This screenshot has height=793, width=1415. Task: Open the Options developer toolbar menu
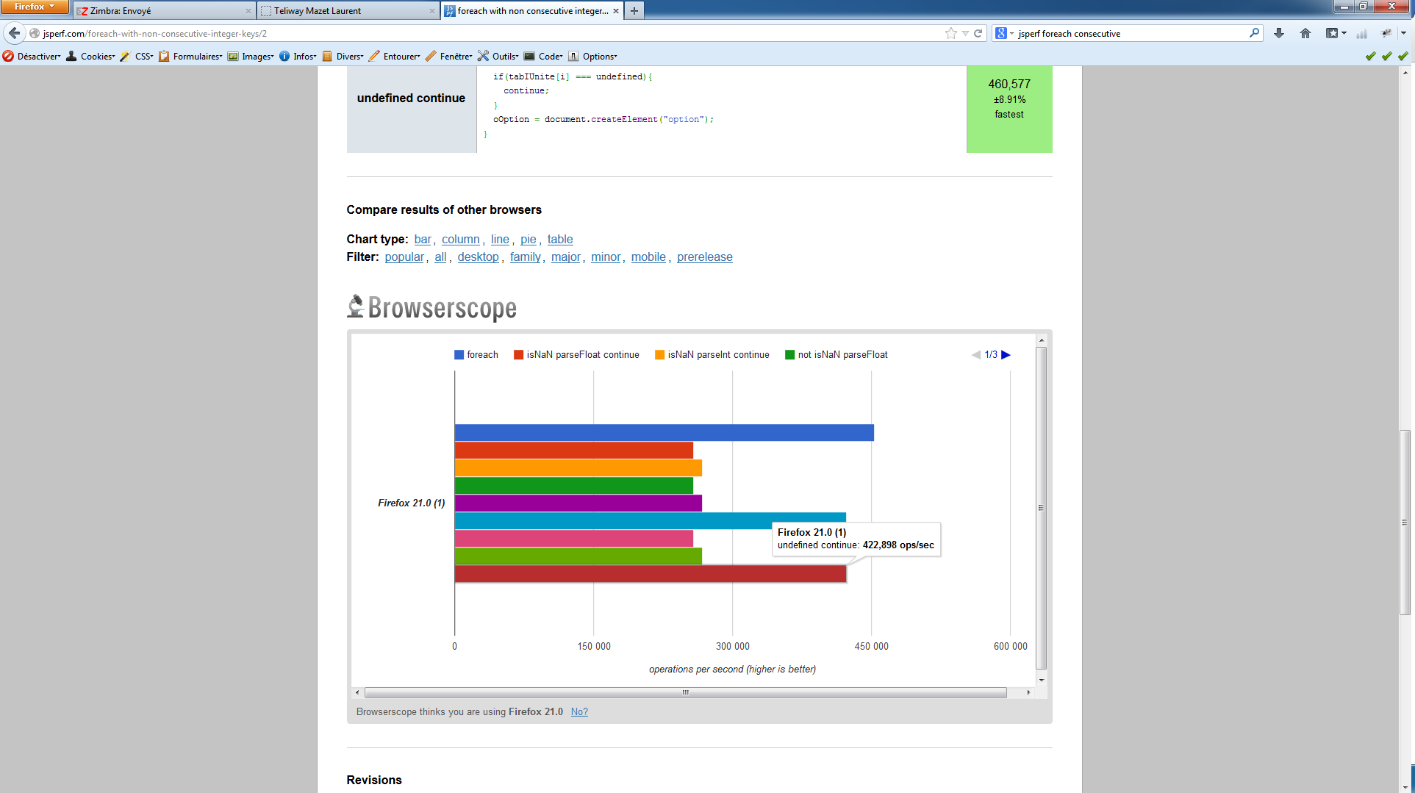tap(592, 56)
